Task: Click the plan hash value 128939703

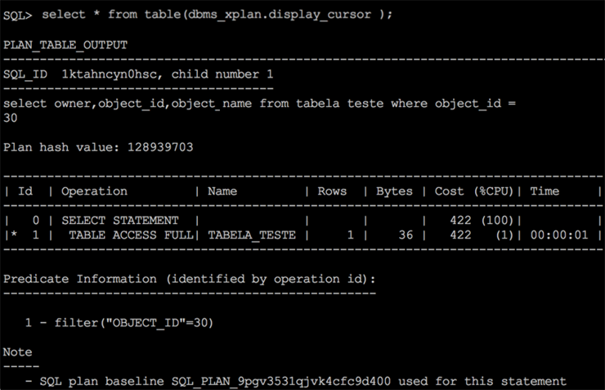Action: coord(157,147)
